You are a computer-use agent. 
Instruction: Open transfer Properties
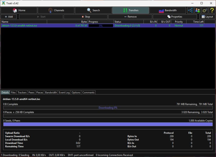175,17
